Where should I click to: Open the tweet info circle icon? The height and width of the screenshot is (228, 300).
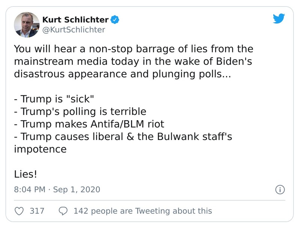coord(280,189)
